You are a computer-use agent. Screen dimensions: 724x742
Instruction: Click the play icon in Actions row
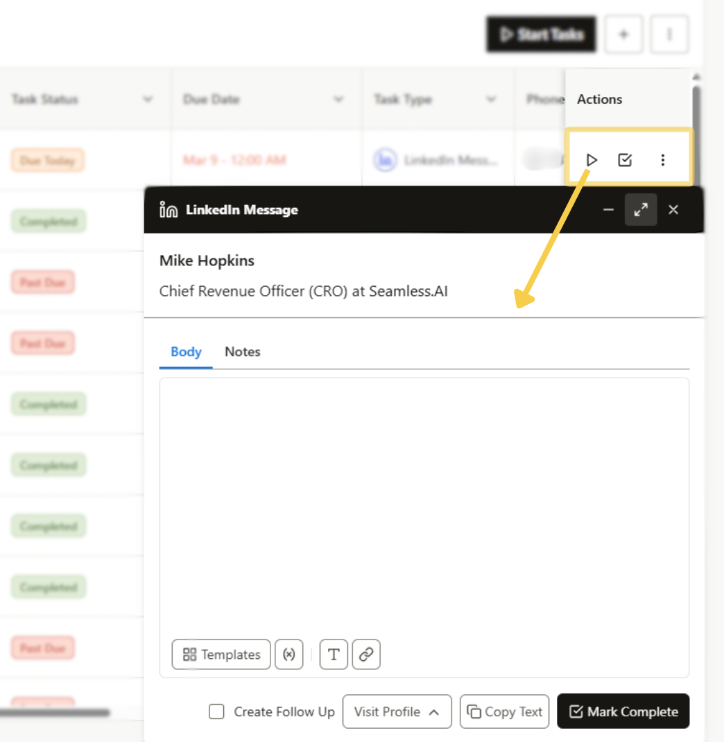click(x=592, y=159)
